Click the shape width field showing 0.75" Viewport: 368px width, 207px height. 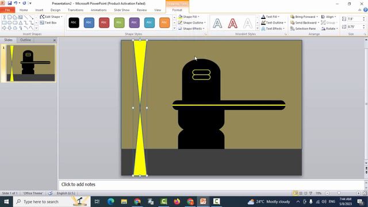point(355,27)
